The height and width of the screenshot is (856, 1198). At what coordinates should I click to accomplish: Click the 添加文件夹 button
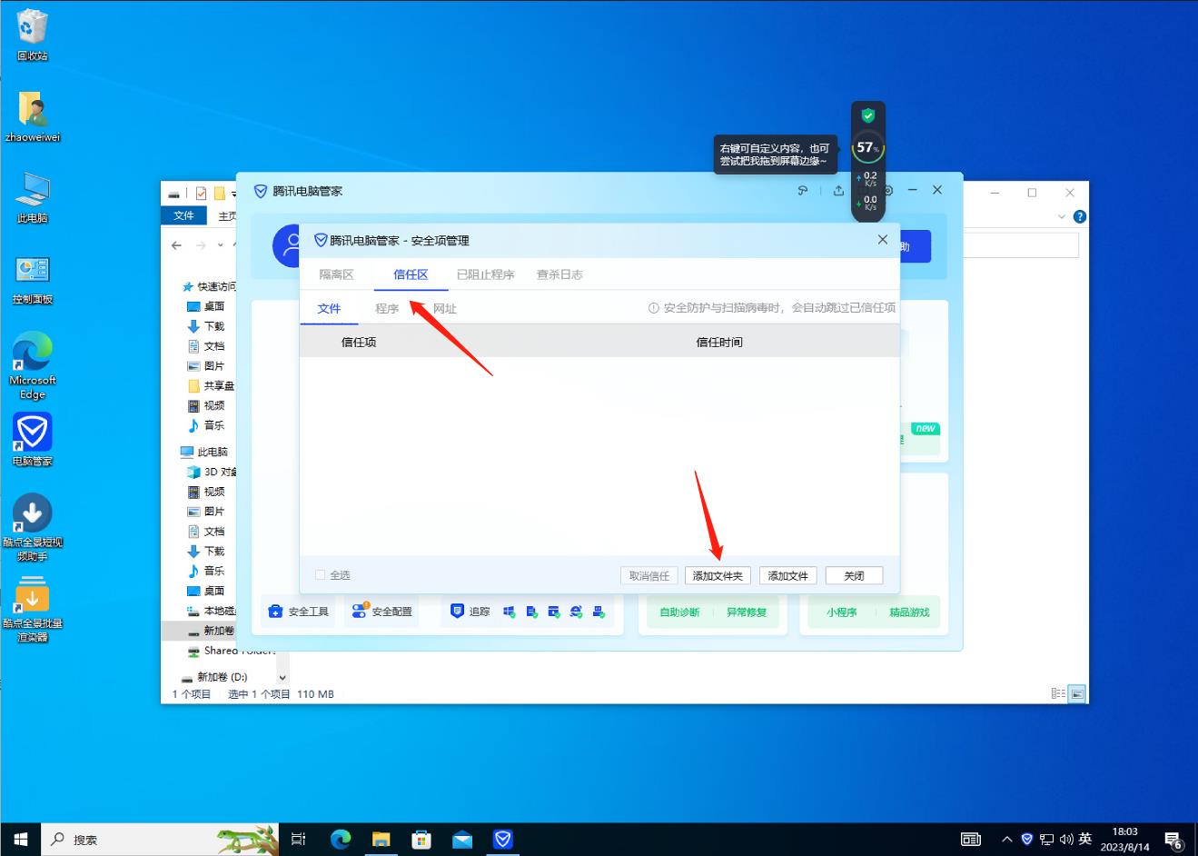tap(718, 575)
